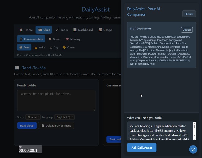Go to the Usage tab
Viewport: 202px width, 158px height.
tap(105, 30)
